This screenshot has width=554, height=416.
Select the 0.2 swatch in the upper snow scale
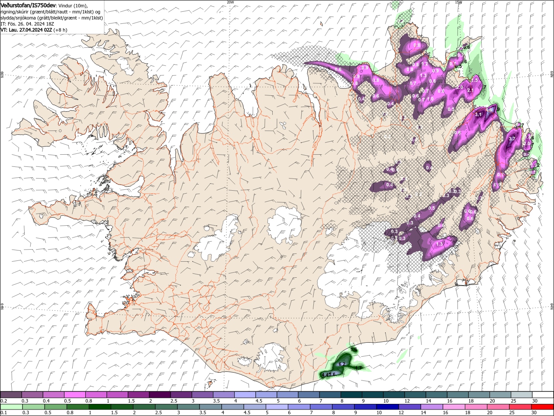pyautogui.click(x=11, y=395)
